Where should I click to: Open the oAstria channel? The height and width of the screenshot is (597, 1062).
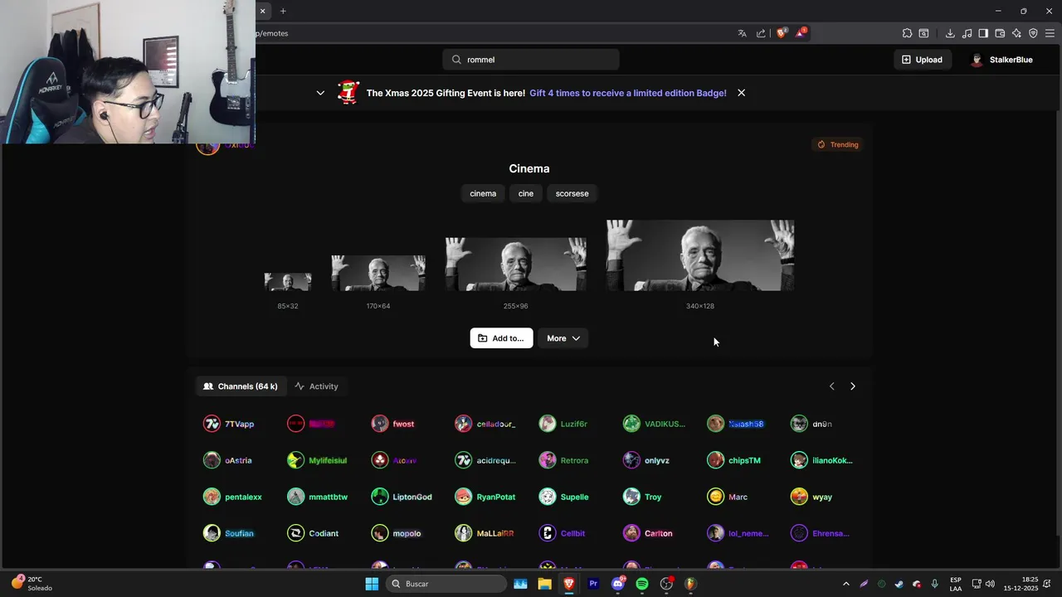tap(227, 460)
